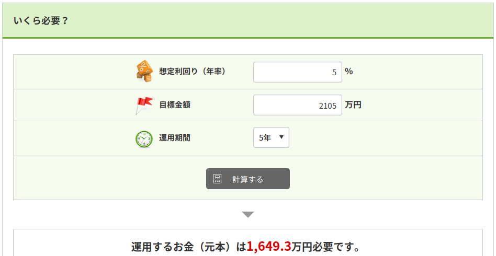Click the red 1,649.3 result value
This screenshot has width=496, height=256.
pyautogui.click(x=269, y=247)
